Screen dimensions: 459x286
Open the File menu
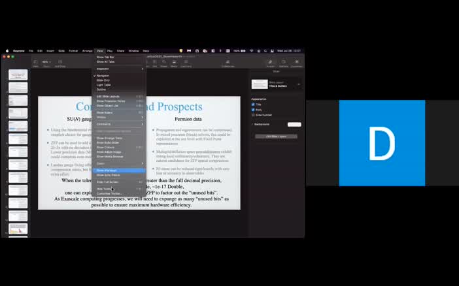click(x=31, y=51)
